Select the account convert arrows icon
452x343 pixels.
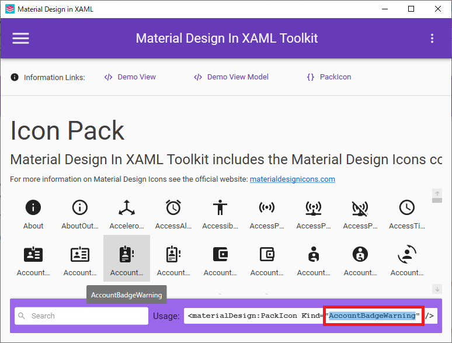407,254
